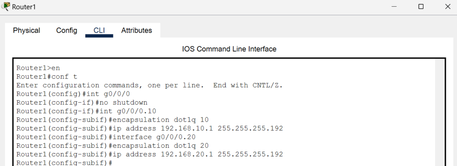Click the 'interface g0/0/0.20' command line

tap(106, 137)
